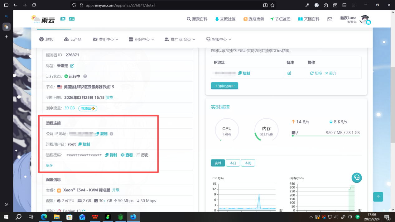Click the 添加公网IP button
The width and height of the screenshot is (395, 222).
[x=224, y=86]
